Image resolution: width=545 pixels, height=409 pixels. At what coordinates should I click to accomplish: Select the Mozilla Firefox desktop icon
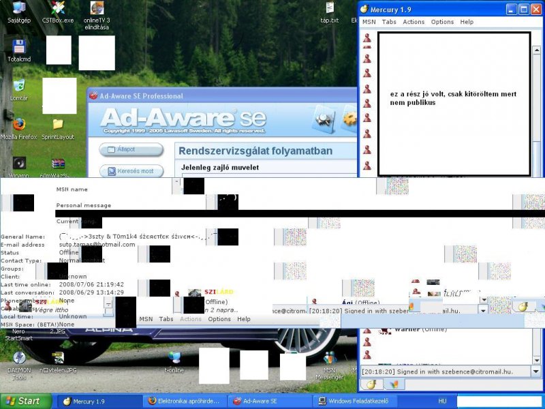point(19,129)
